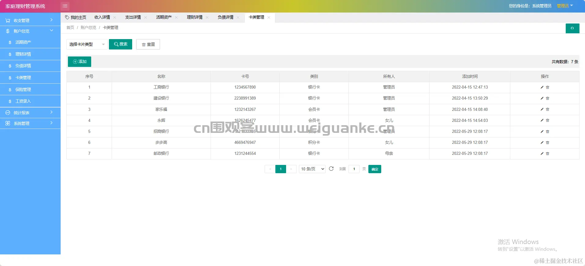Expand the 系统管理 sidebar menu
585x266 pixels.
point(30,123)
